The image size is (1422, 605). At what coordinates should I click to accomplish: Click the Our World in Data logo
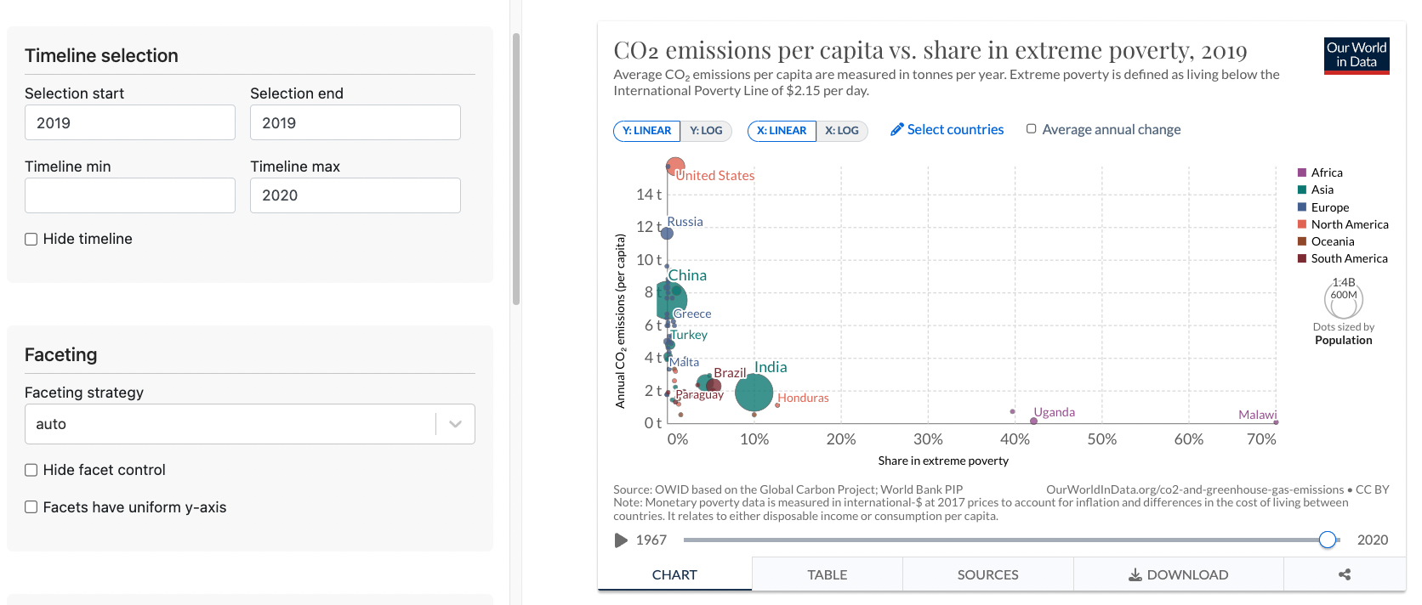pyautogui.click(x=1356, y=55)
